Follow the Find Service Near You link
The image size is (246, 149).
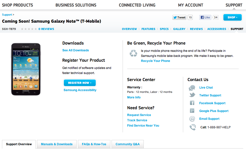point(143,125)
